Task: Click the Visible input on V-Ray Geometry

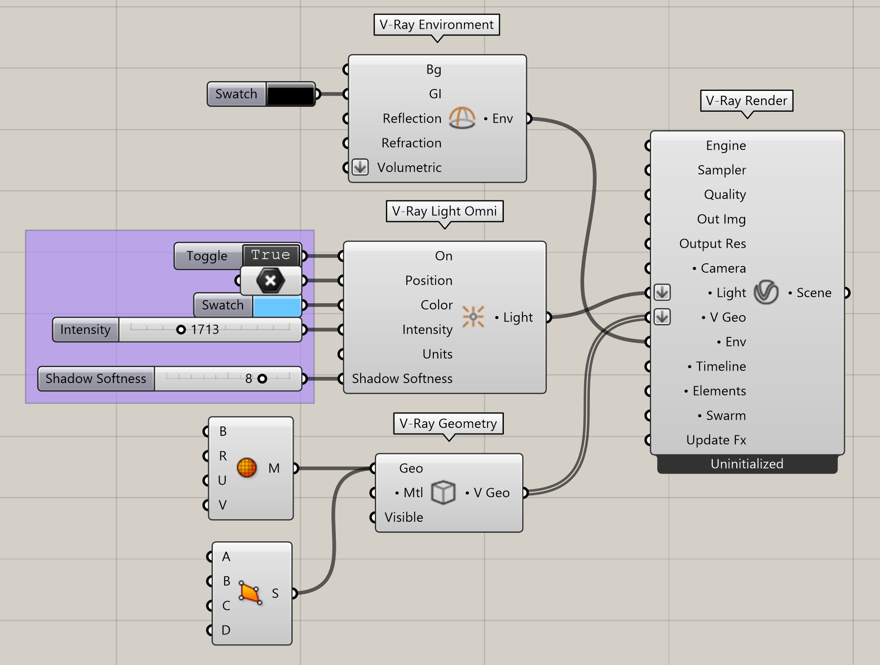Action: tap(404, 517)
